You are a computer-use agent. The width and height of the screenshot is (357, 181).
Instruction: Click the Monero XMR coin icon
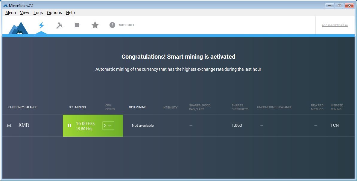[9, 125]
